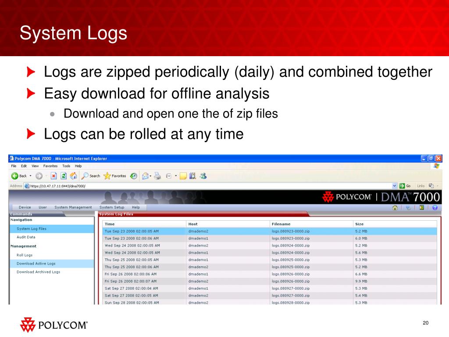
Task: Open the DMA Help menu
Action: point(136,207)
